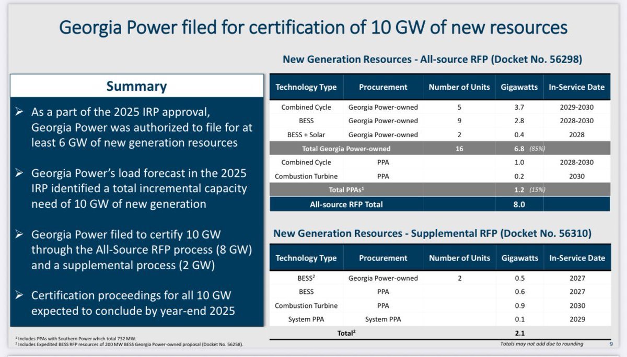Viewport: 627px width, 357px height.
Task: Click the slide title about 10 GW certification
Action: 313,27
